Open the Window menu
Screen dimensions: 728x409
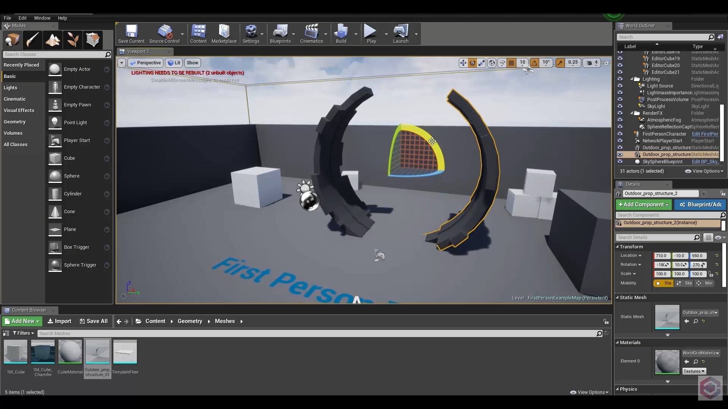[x=42, y=18]
